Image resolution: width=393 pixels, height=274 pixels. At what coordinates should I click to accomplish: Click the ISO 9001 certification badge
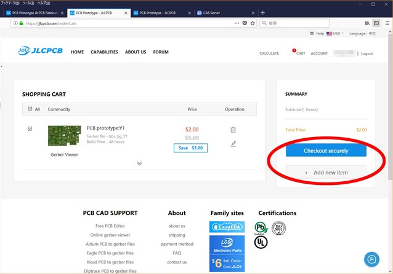tap(278, 228)
